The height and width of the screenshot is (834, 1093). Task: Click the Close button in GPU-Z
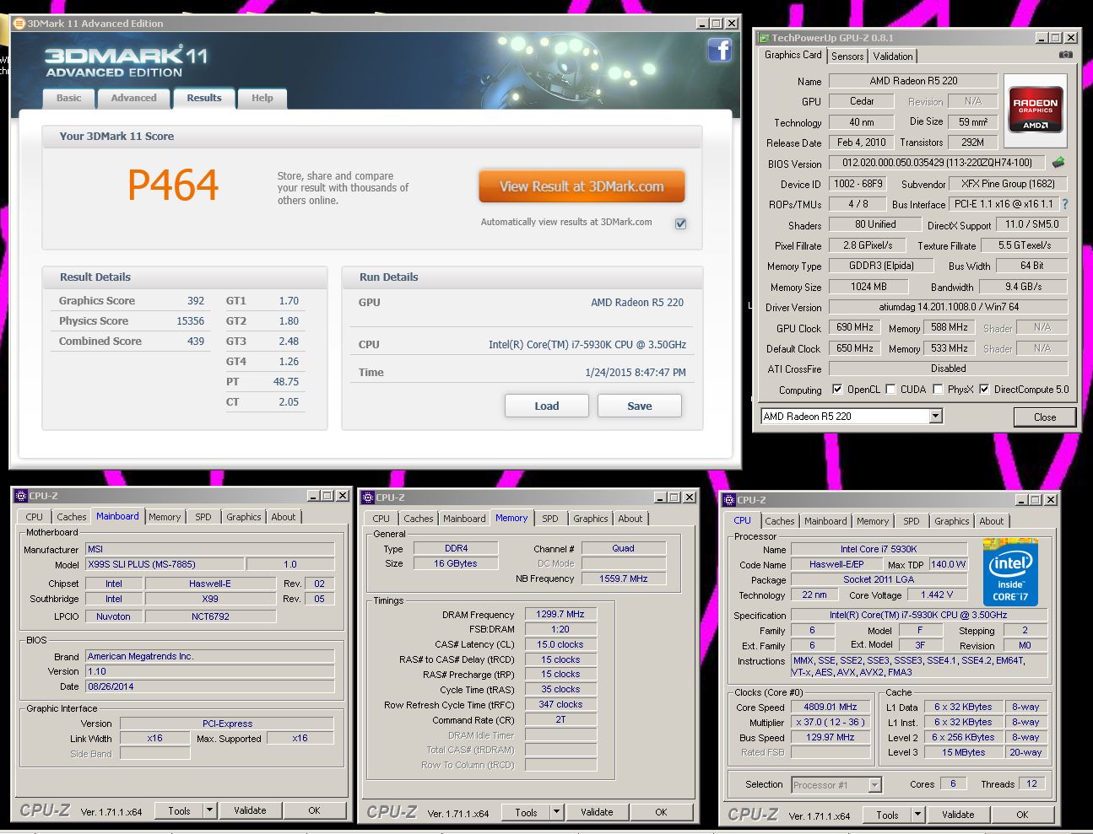click(1044, 417)
